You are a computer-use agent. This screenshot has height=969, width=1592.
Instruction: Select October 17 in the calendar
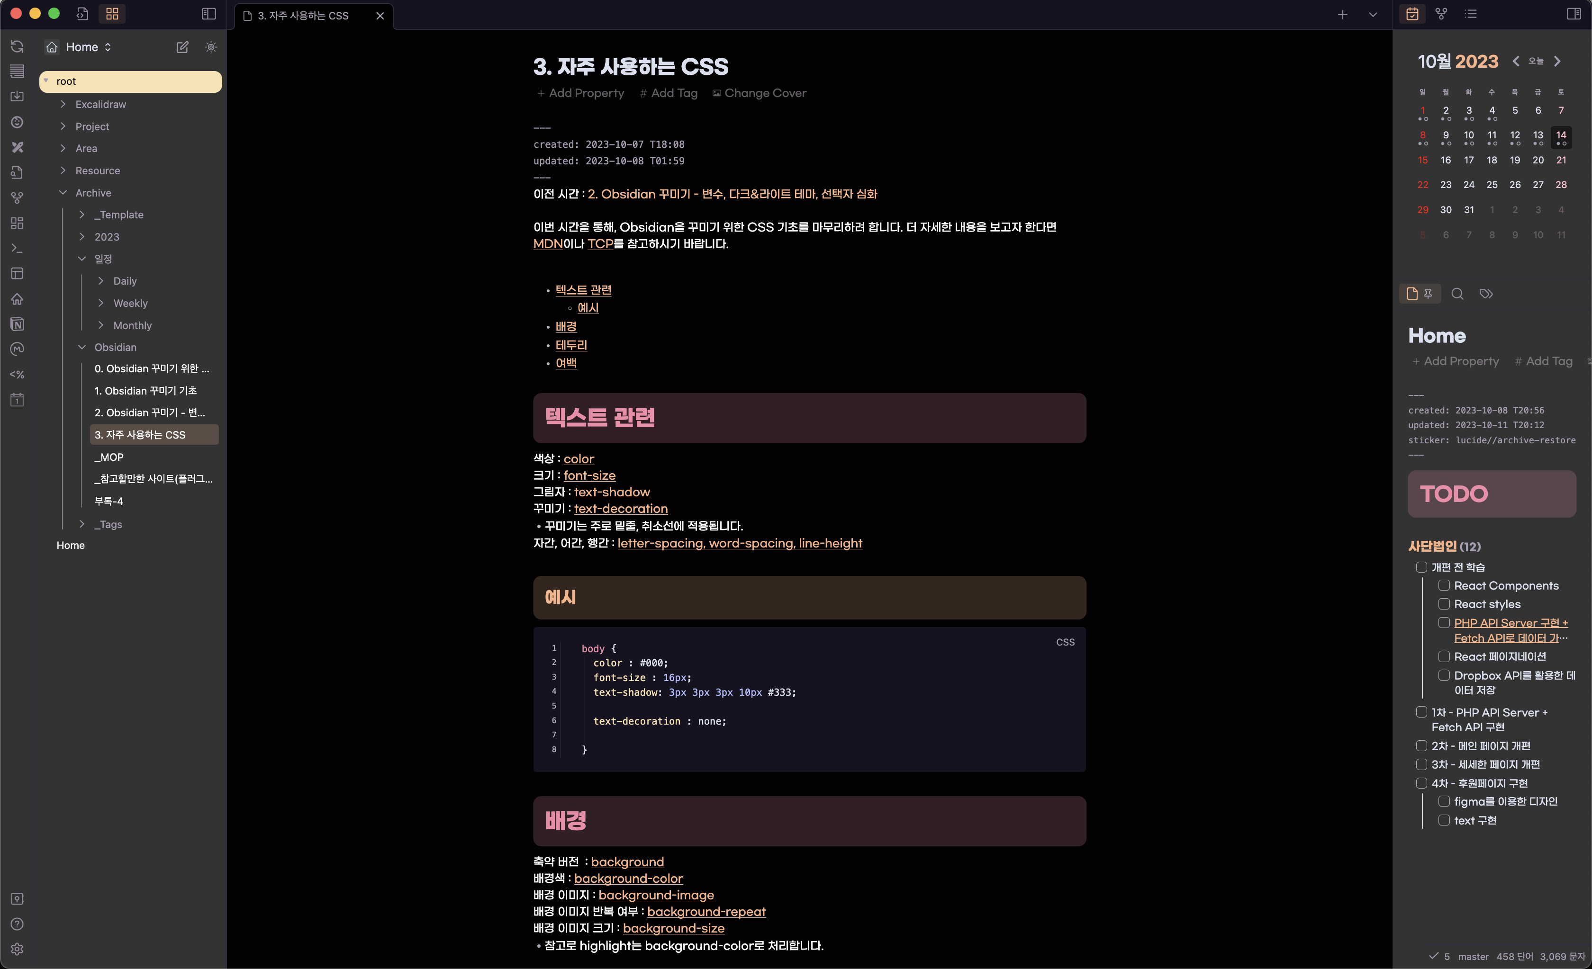[1469, 160]
